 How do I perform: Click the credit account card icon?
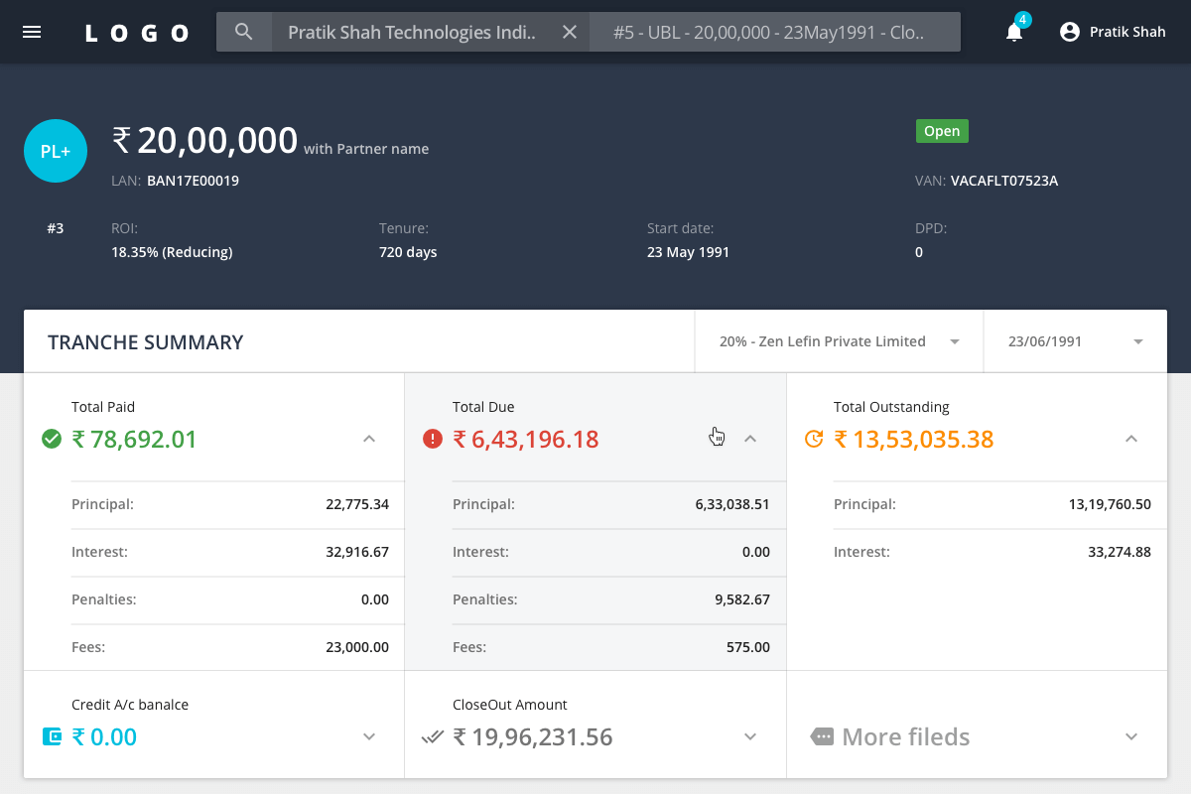click(x=52, y=736)
